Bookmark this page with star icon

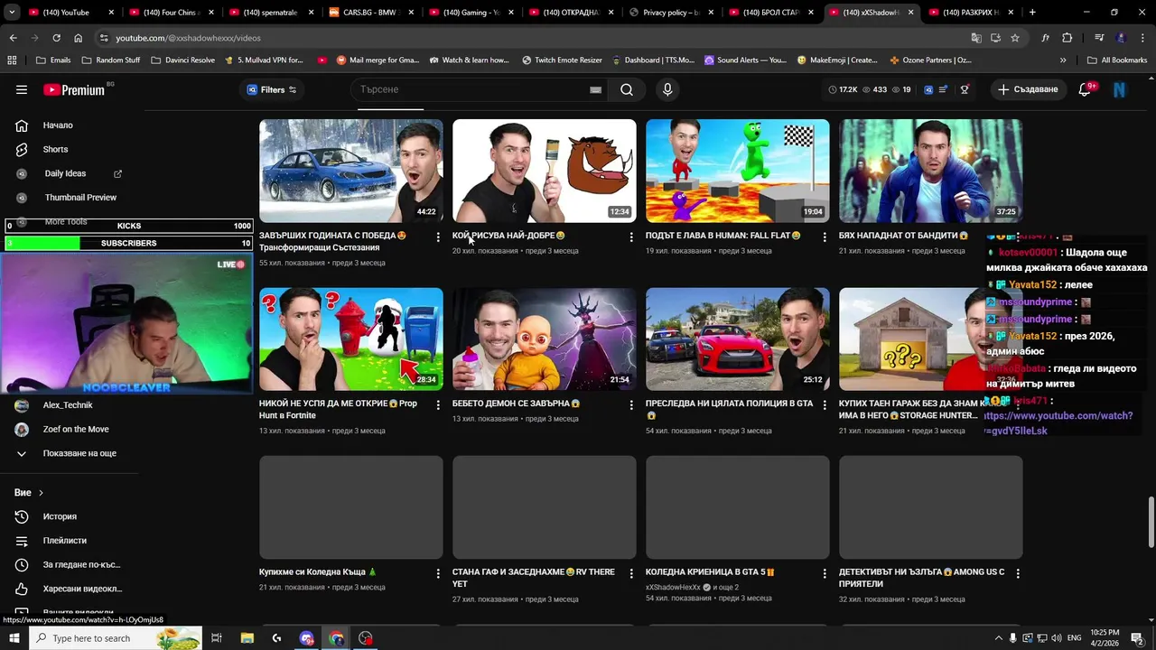coord(1015,38)
